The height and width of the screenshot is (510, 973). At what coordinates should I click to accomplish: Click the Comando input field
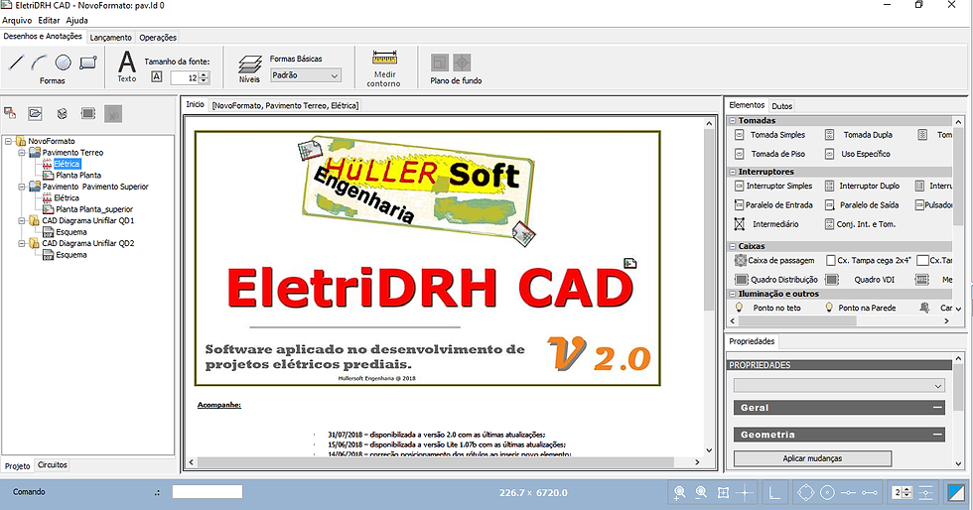pyautogui.click(x=208, y=492)
